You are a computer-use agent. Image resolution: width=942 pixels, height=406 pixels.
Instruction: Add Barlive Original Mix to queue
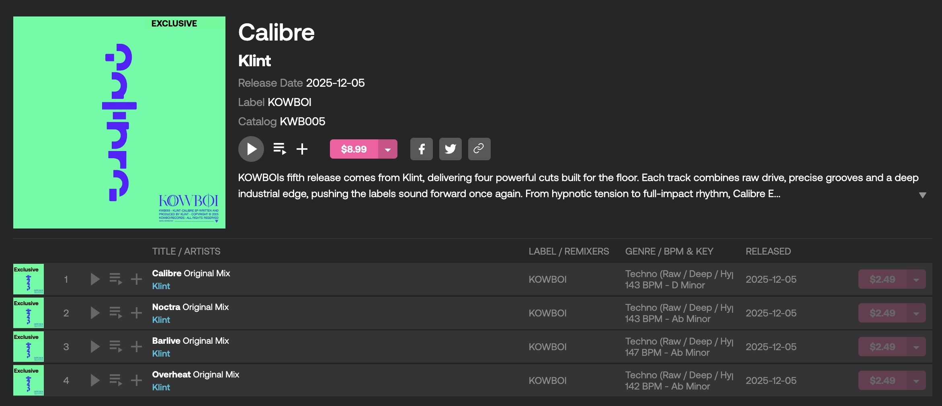point(116,347)
